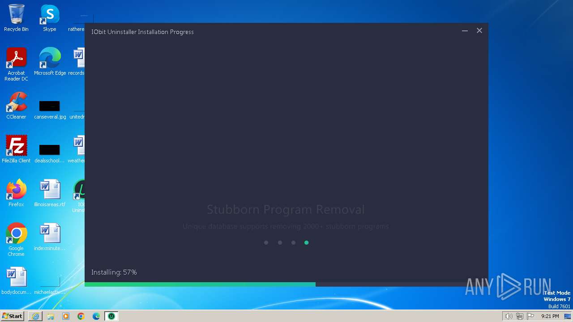Open the Windows Start menu
573x322 pixels.
coord(13,316)
